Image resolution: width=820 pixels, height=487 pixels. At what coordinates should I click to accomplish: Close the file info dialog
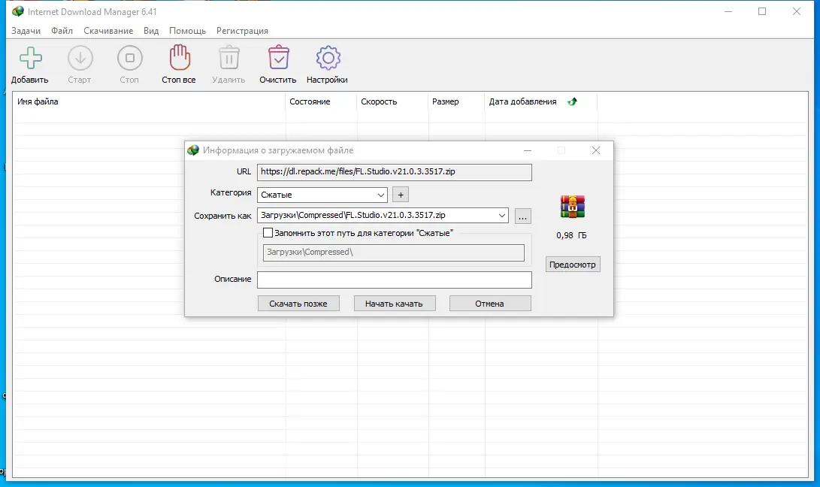596,150
